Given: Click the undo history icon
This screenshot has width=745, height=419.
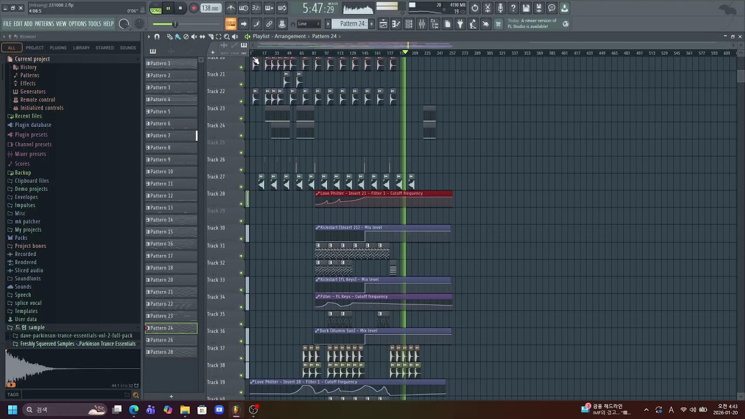Looking at the screenshot, I should tap(475, 8).
